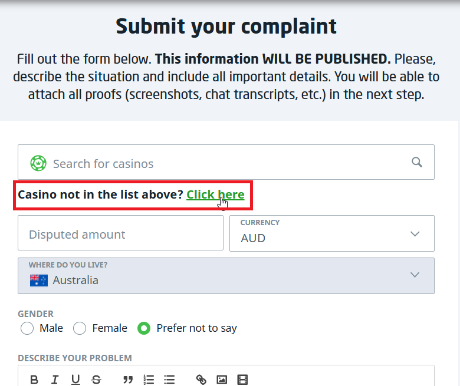Start a bulleted list
The image size is (460, 386).
point(169,380)
